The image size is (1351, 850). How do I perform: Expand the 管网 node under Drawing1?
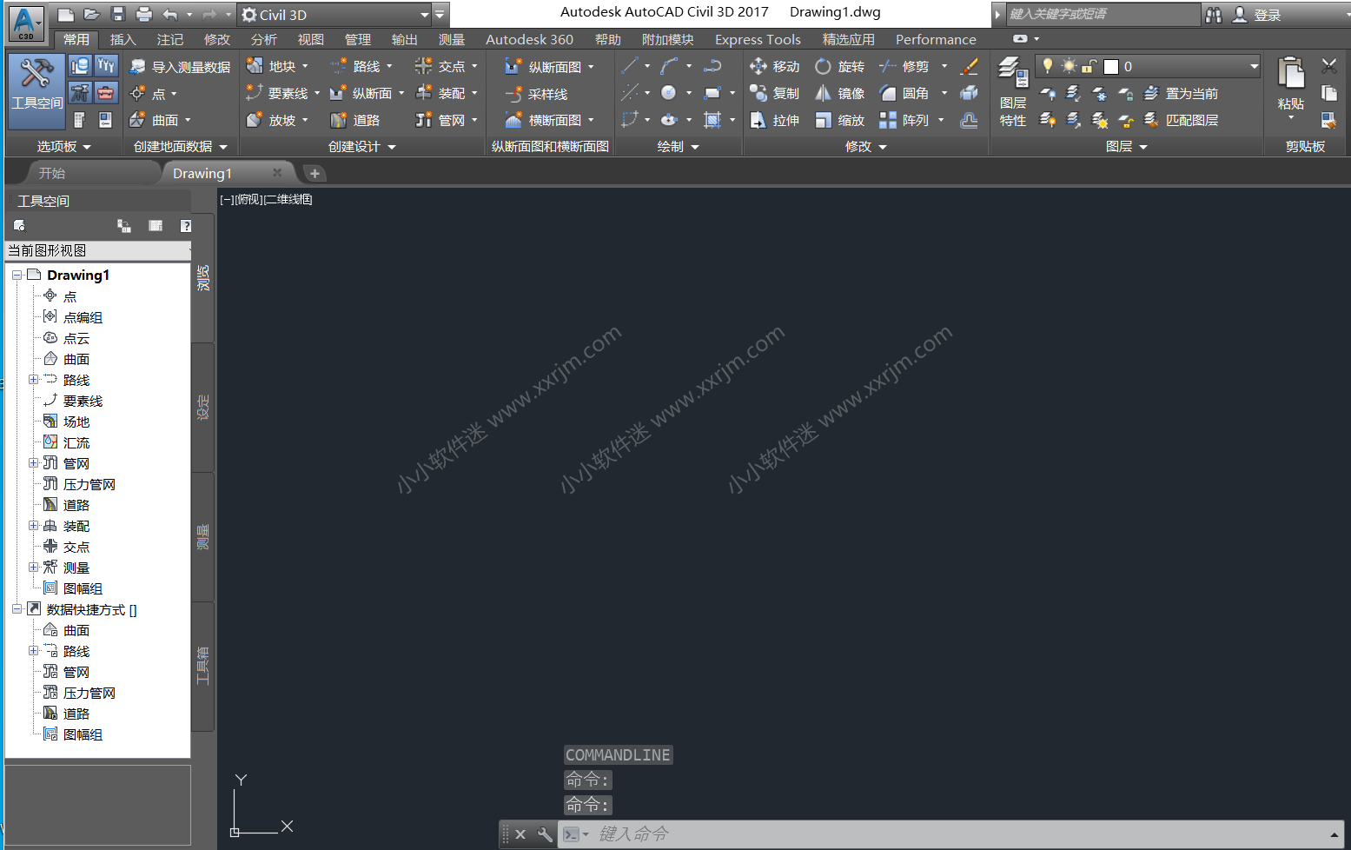tap(33, 462)
